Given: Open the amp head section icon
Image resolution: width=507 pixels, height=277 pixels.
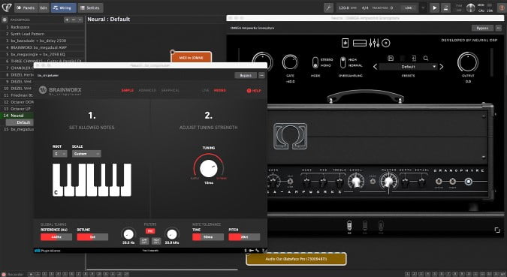Looking at the screenshot, I should point(360,43).
